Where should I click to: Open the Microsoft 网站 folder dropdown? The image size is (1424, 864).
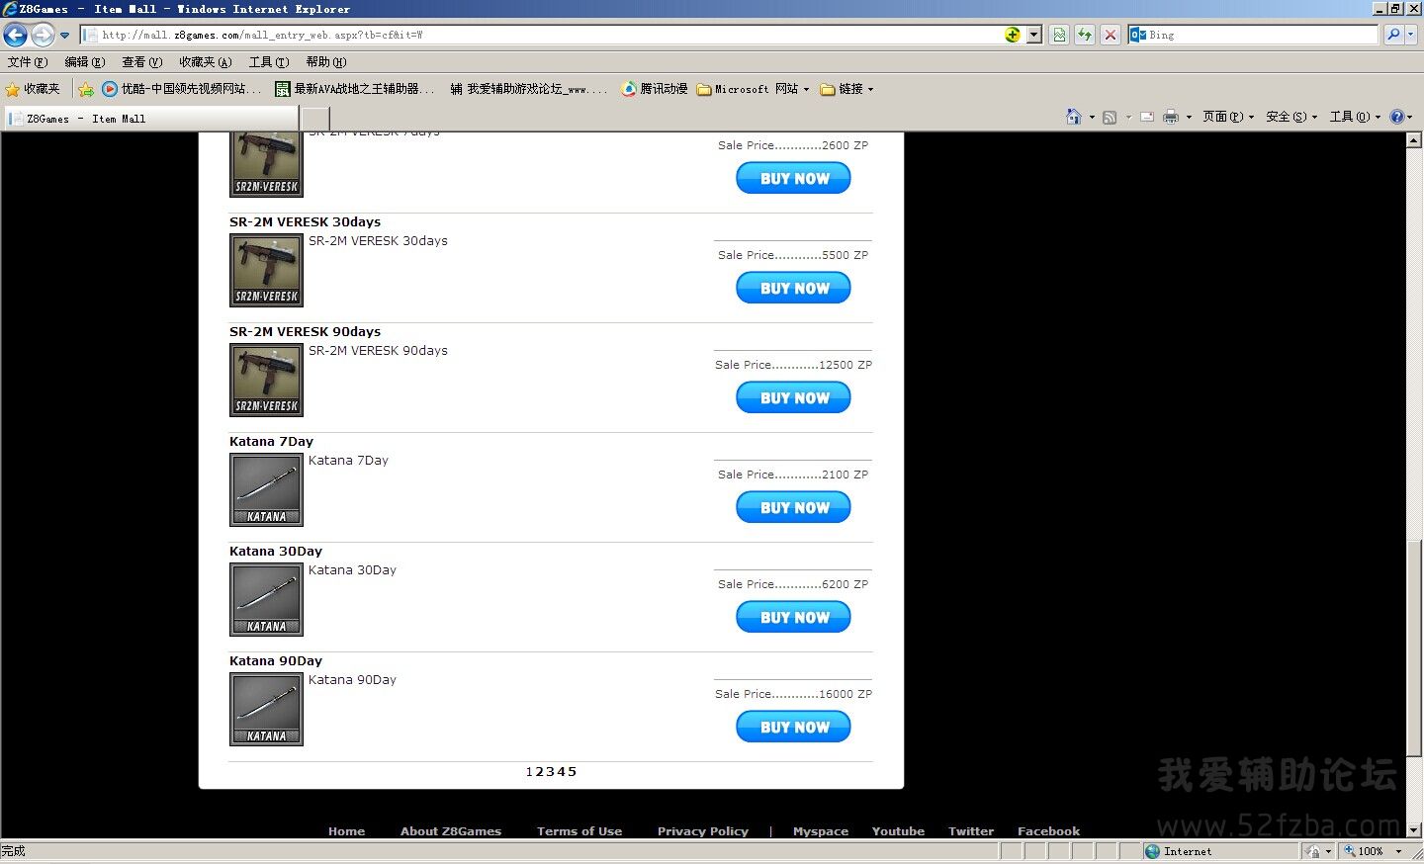(754, 89)
